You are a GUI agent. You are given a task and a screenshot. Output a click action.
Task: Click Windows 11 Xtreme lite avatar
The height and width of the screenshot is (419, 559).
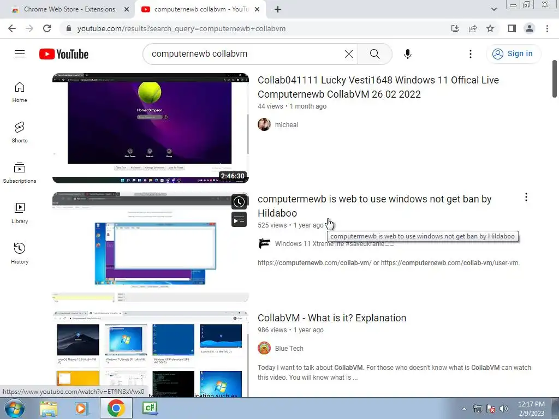pos(264,244)
